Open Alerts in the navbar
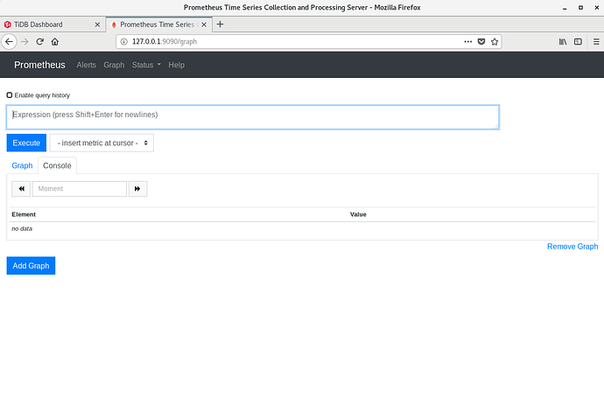 coord(86,65)
